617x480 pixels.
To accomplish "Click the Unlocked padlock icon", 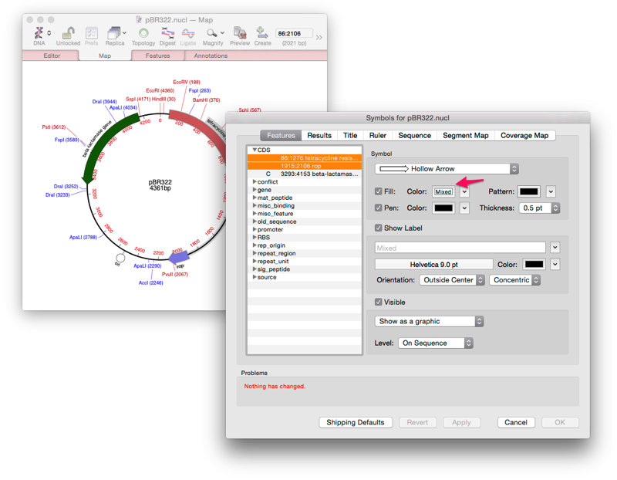I will 68,33.
